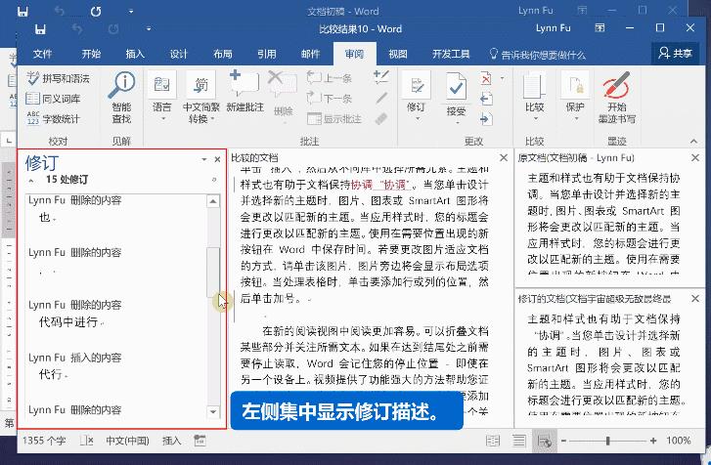
Task: Click the 100% zoom level
Action: point(678,441)
